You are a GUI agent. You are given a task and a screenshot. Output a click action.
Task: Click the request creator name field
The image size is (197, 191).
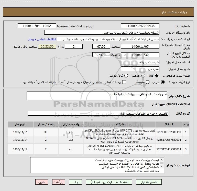tap(108, 39)
